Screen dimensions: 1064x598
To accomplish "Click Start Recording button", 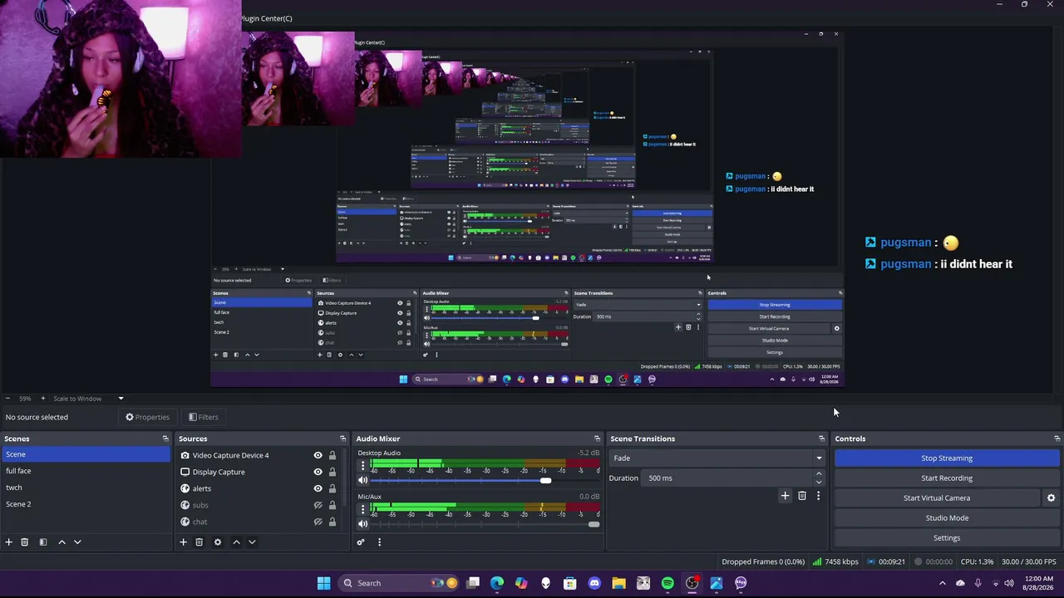I will point(947,478).
